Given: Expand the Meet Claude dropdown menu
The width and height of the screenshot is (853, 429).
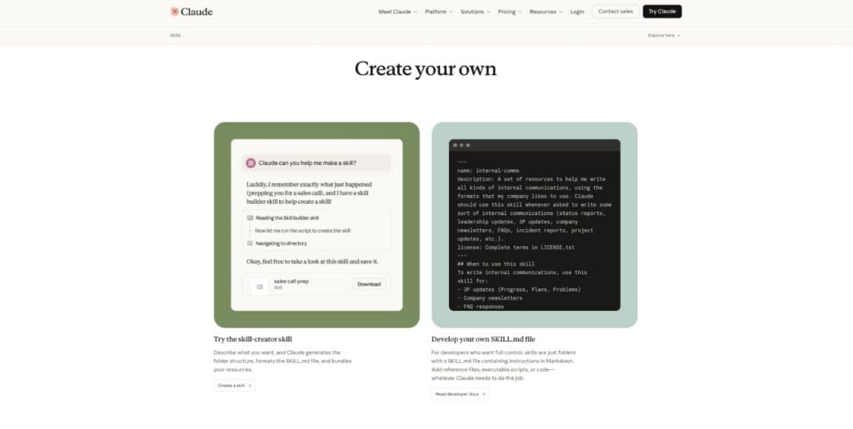Looking at the screenshot, I should [x=397, y=12].
